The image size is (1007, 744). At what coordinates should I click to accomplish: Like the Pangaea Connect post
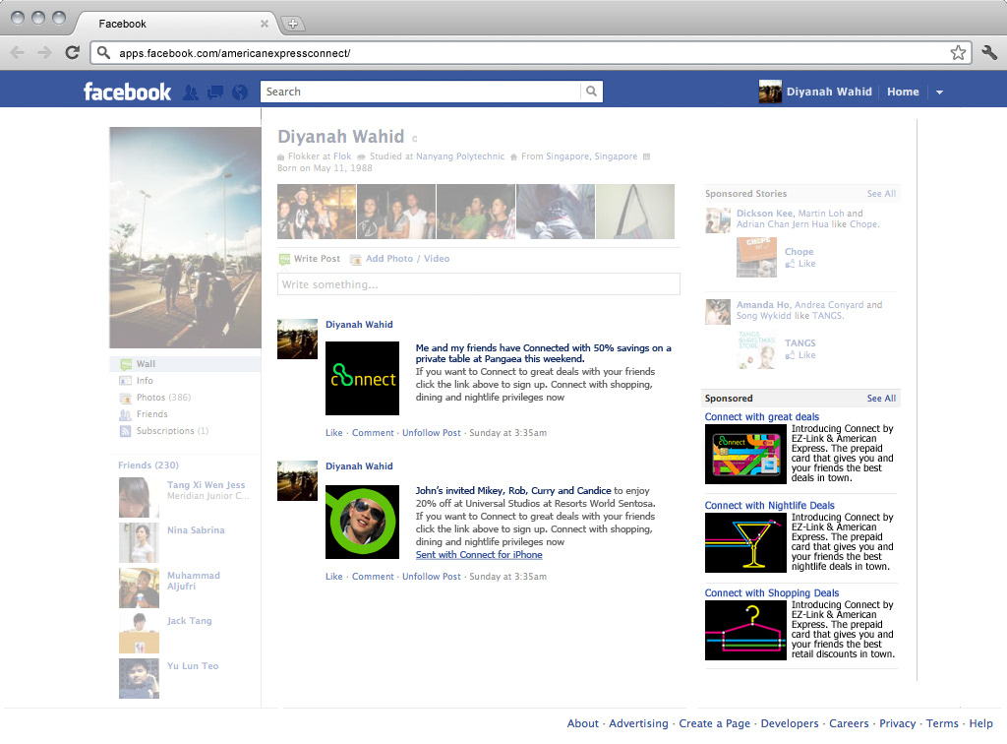(334, 433)
